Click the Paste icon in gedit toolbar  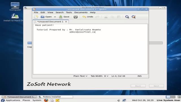(119, 17)
